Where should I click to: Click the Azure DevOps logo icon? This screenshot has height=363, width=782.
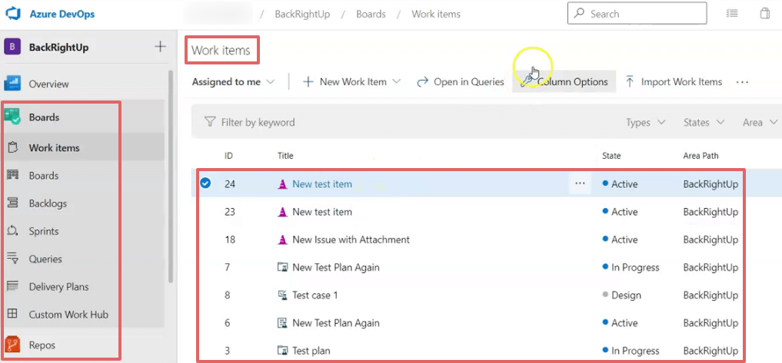(12, 14)
